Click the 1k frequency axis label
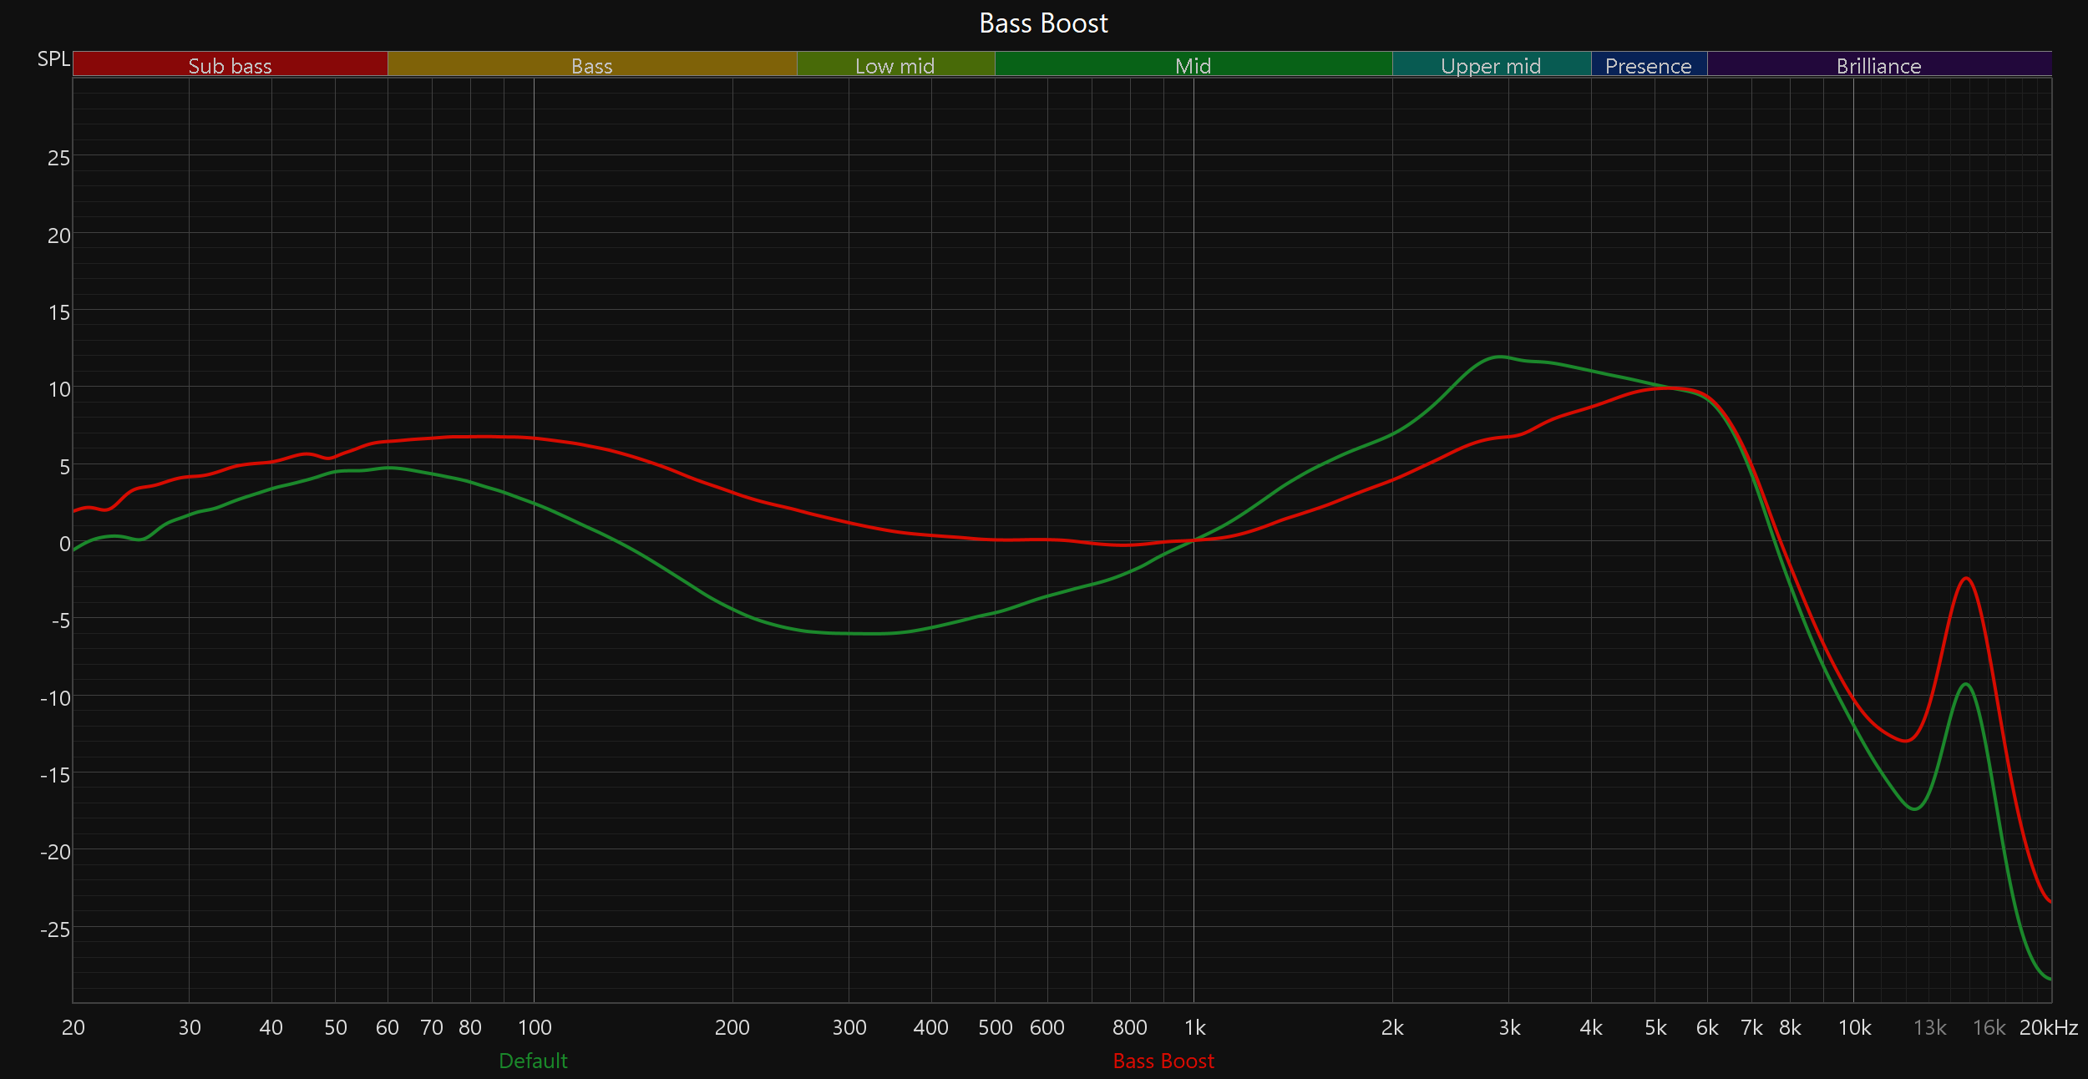This screenshot has height=1079, width=2088. 1194,1027
